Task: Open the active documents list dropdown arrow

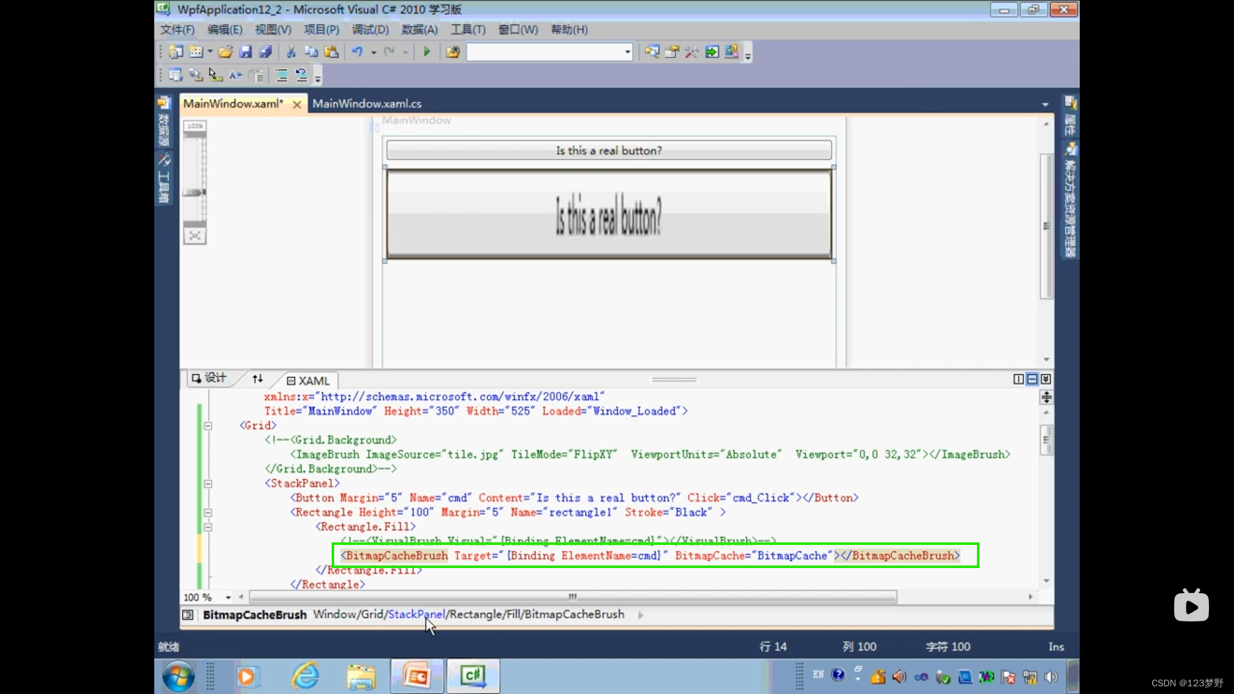Action: point(1045,104)
